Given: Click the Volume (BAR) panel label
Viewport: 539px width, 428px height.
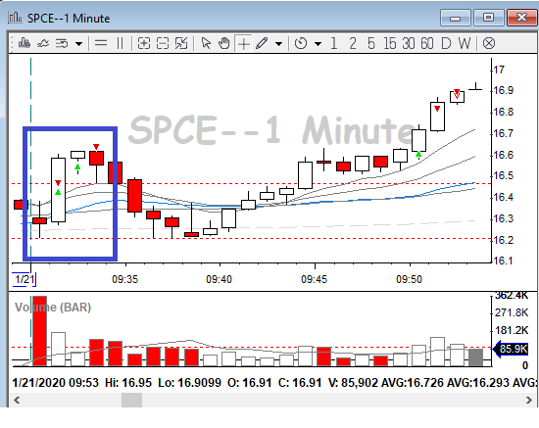Looking at the screenshot, I should 53,308.
